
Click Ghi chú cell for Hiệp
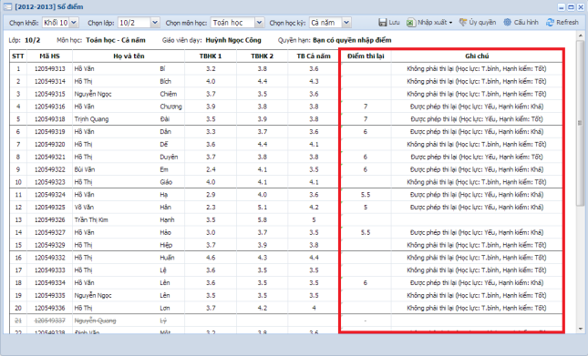(x=477, y=245)
